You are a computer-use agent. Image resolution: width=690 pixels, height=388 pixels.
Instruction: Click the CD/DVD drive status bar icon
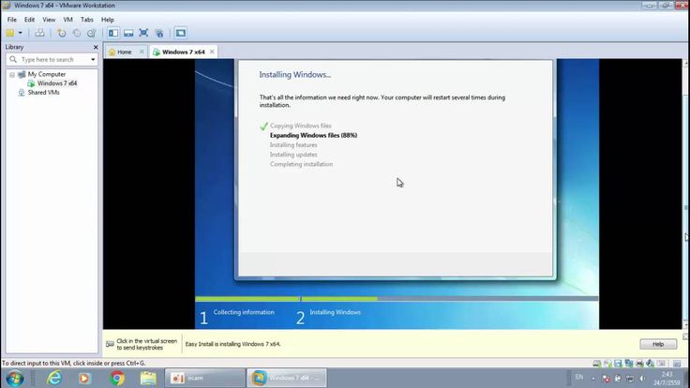(x=607, y=364)
